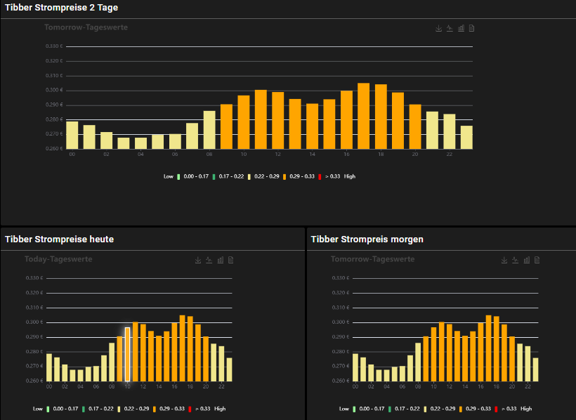Toggle the 0.00 - 0.17 range in the 2 Tage legend
The height and width of the screenshot is (420, 576).
(193, 177)
